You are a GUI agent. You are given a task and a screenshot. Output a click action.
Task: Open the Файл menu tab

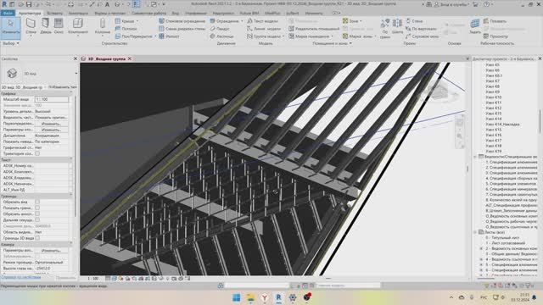8,14
